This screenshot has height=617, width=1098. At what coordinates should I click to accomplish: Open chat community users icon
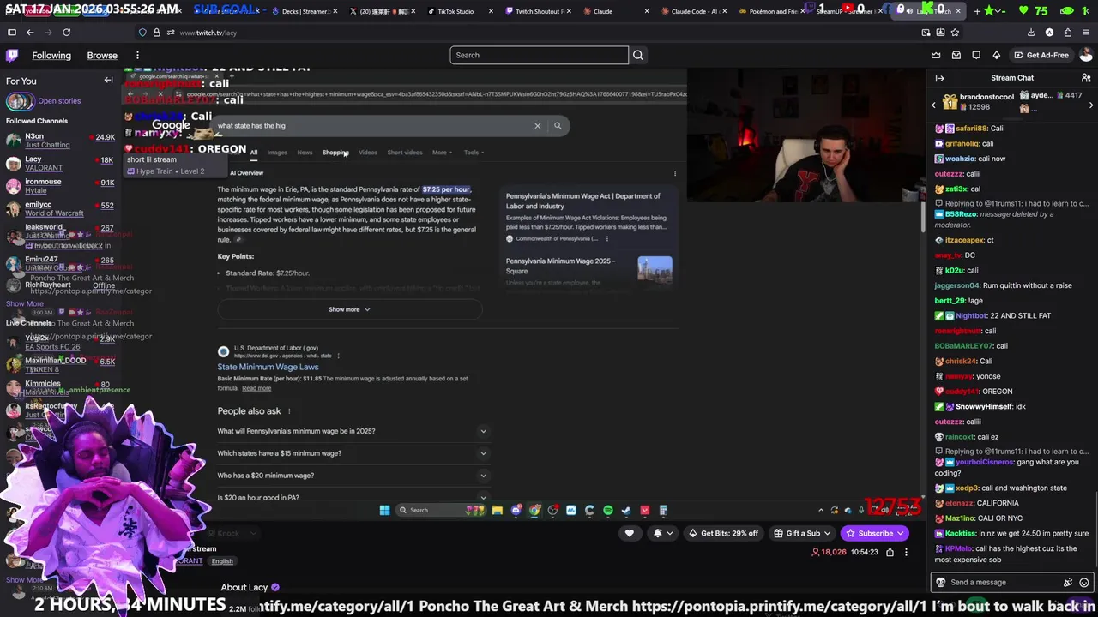click(1086, 78)
